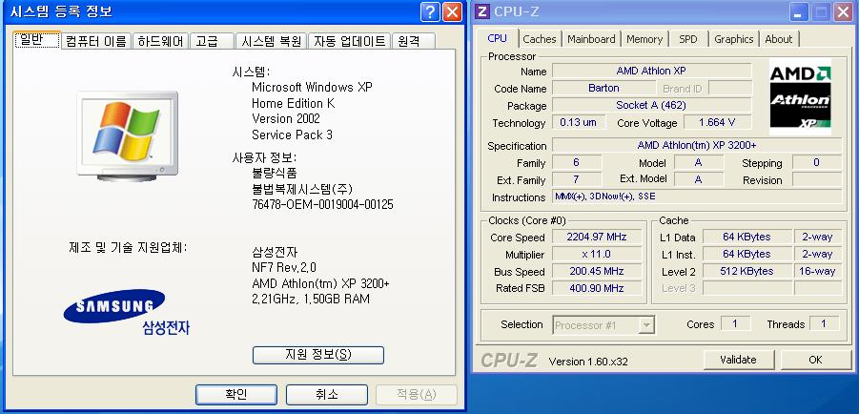Open the 하드웨어 tab

coord(160,41)
